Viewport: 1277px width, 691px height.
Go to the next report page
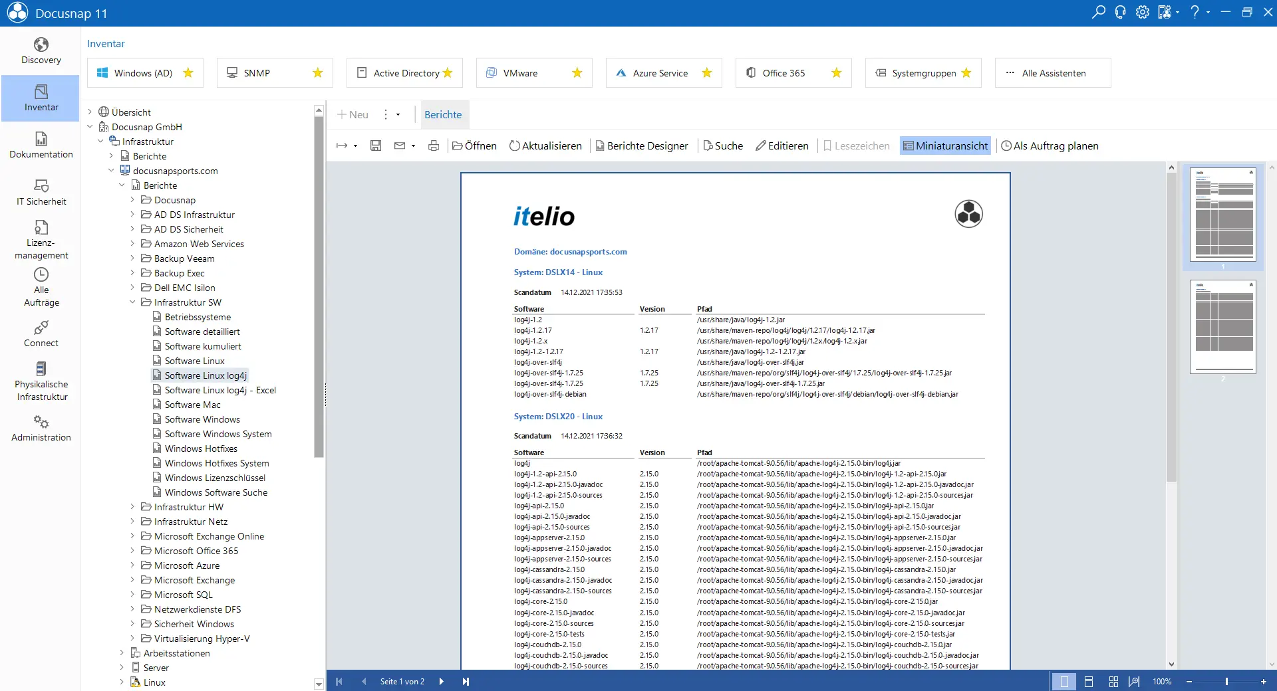coord(441,681)
